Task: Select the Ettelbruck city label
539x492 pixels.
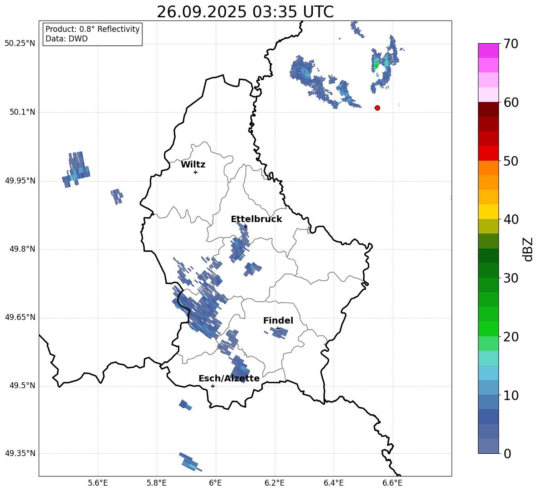Action: point(256,219)
